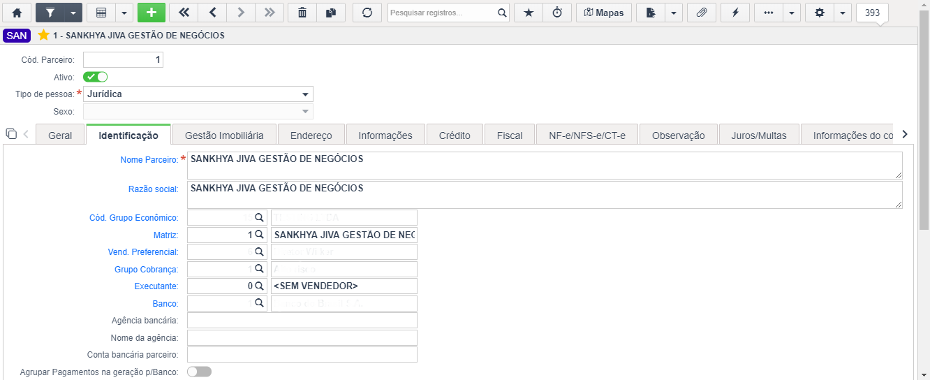This screenshot has width=930, height=380.
Task: Click the Nome Parceiro text area
Action: click(x=545, y=166)
